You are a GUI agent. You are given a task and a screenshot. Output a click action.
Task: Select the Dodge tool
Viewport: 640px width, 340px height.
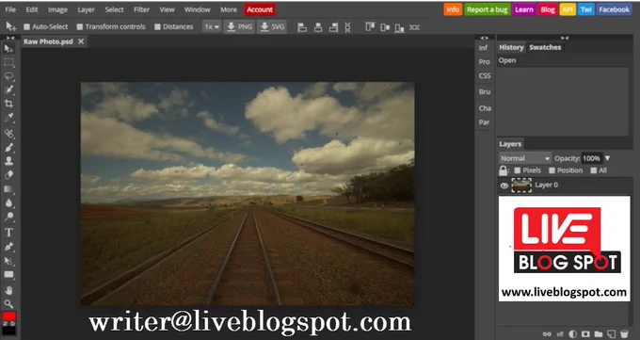click(x=8, y=217)
